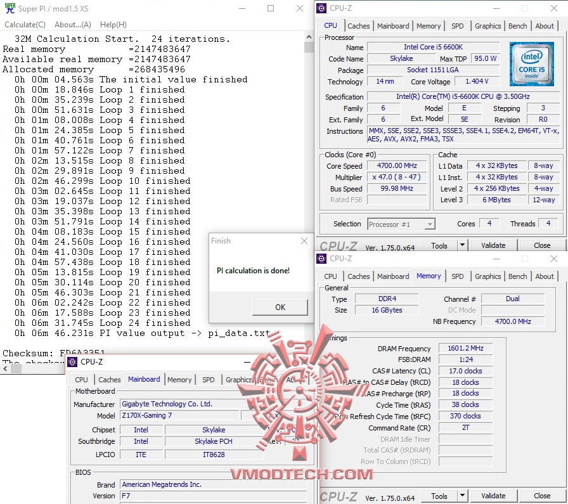Click the IT8628 LPCIO field

pyautogui.click(x=214, y=455)
